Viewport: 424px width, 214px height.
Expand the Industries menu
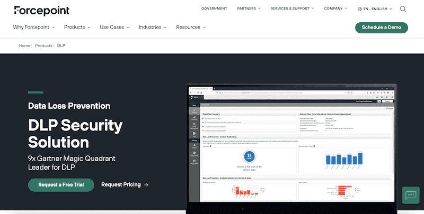(x=153, y=27)
